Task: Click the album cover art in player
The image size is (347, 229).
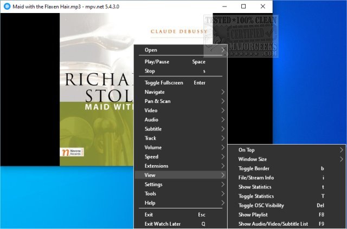Action: [97, 89]
